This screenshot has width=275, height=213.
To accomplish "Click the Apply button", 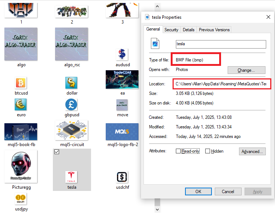I will click(x=258, y=191).
